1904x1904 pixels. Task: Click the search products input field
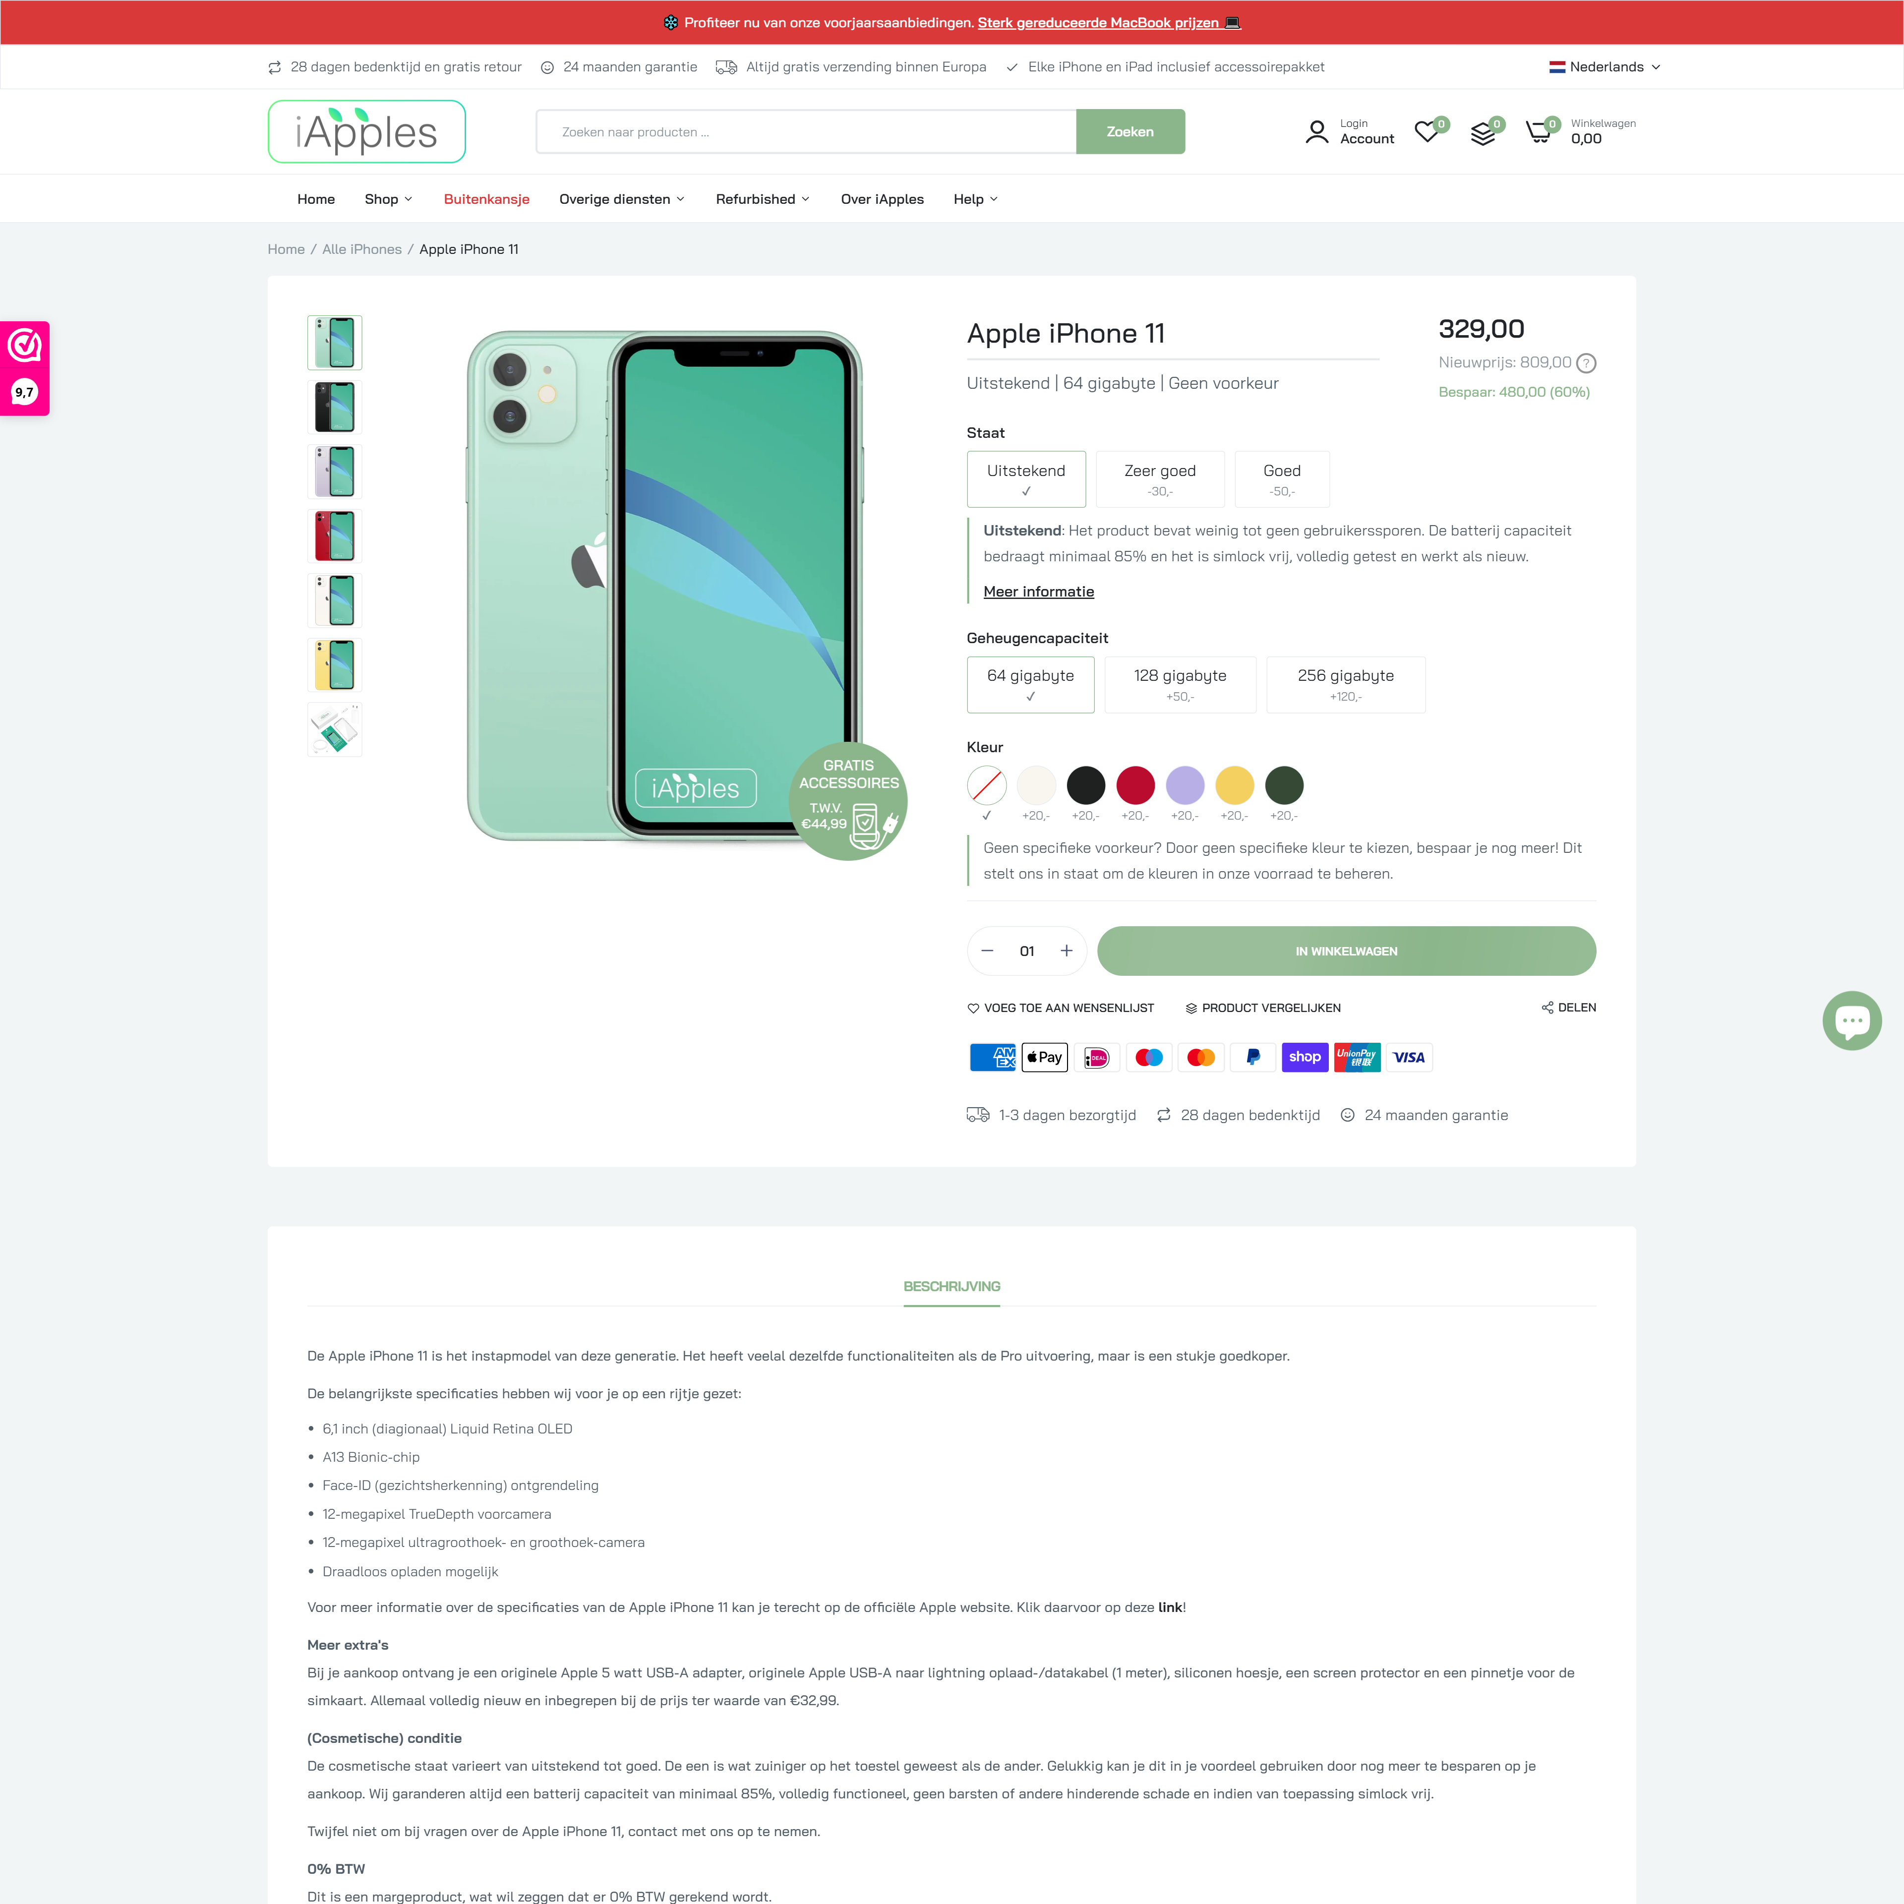point(806,132)
